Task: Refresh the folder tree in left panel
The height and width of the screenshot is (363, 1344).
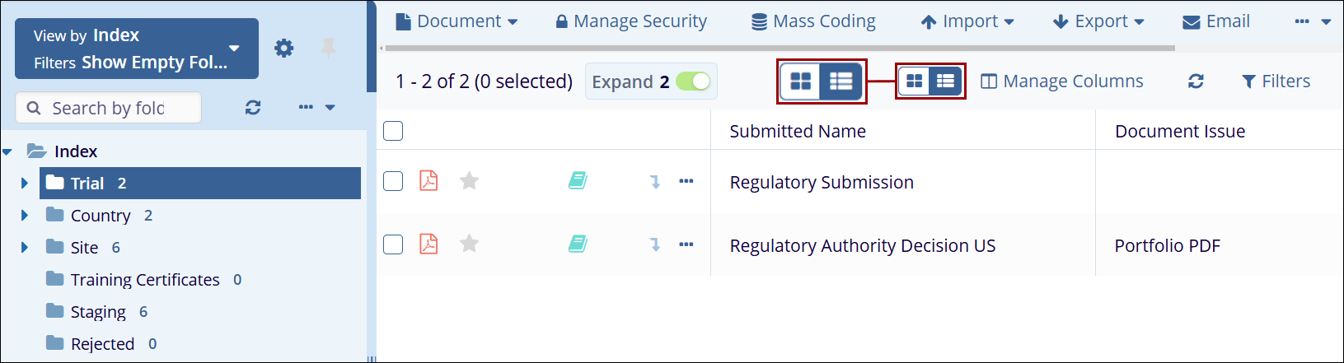Action: point(253,108)
